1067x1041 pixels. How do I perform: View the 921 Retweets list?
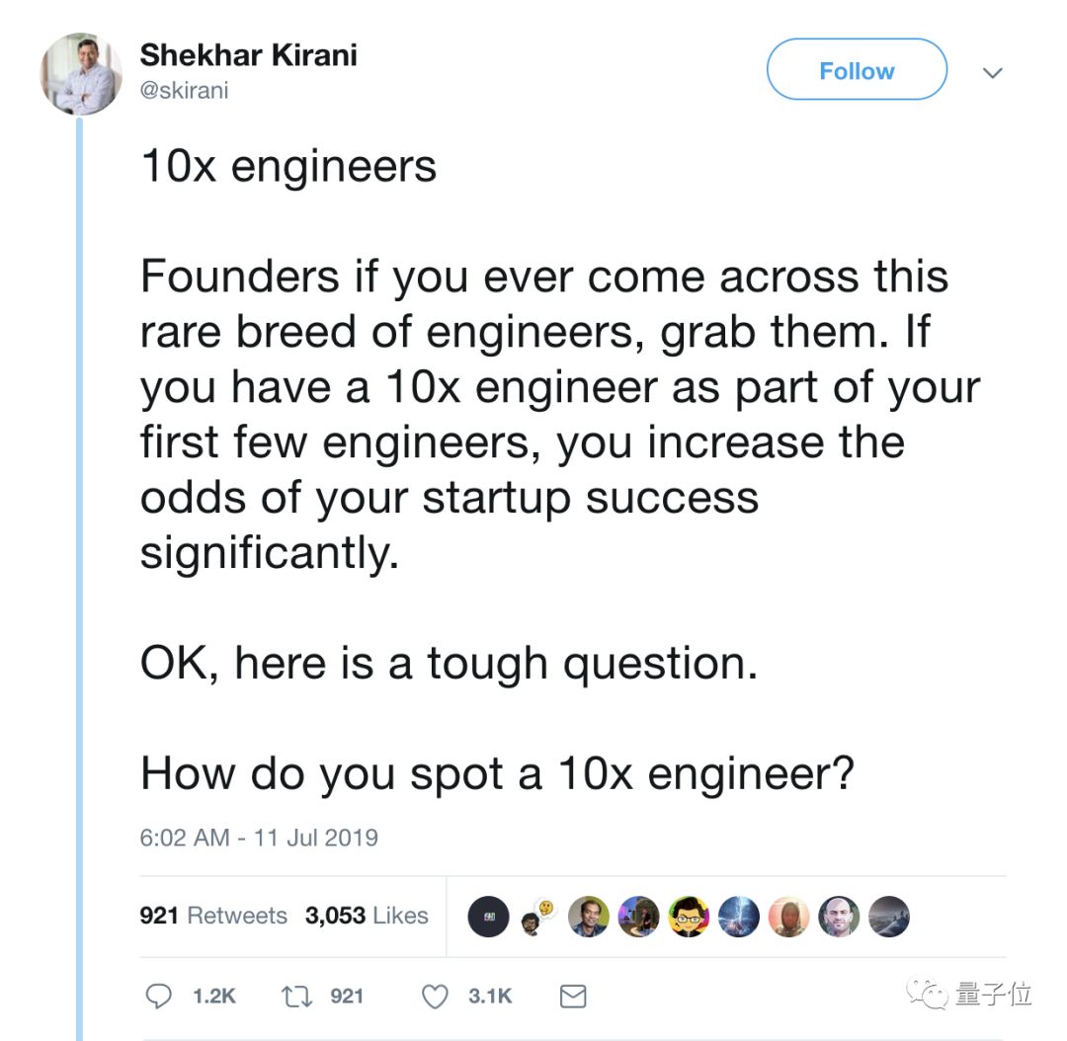coord(213,916)
